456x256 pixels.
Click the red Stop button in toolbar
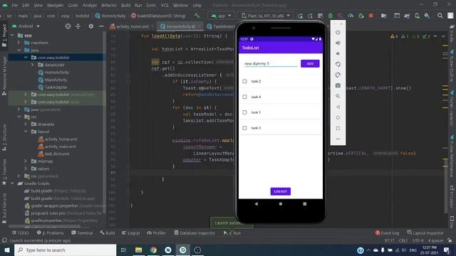[x=370, y=16]
